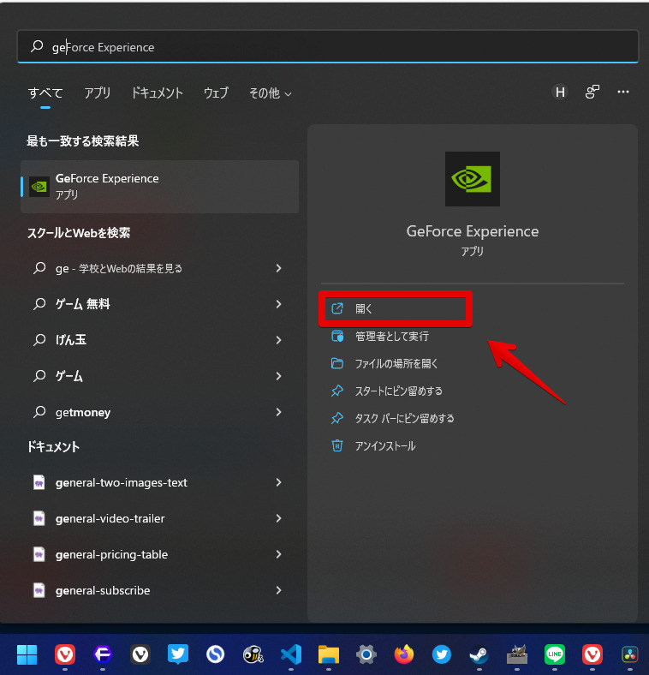Click the search box containing GeForce Experience
Image resolution: width=649 pixels, height=675 pixels.
click(x=328, y=46)
